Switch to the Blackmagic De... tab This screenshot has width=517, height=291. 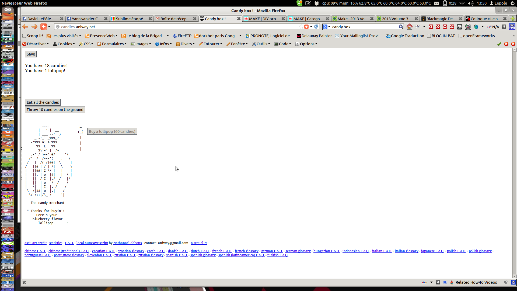(x=441, y=19)
